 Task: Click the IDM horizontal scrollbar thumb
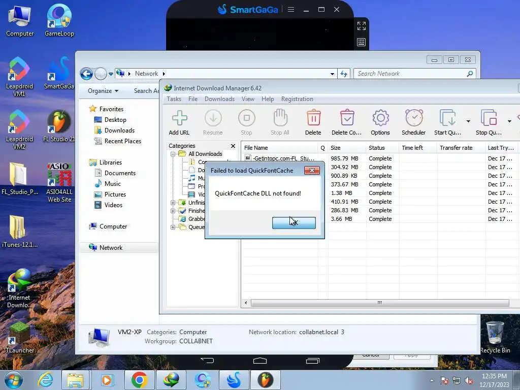pyautogui.click(x=380, y=303)
